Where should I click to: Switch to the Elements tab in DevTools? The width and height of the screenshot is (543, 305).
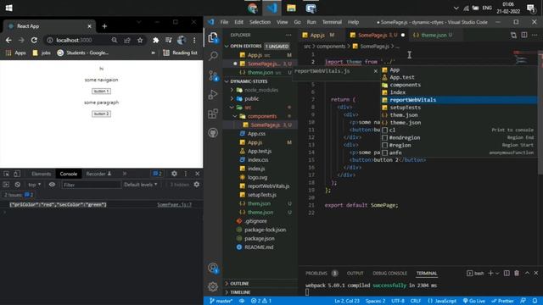coord(41,174)
